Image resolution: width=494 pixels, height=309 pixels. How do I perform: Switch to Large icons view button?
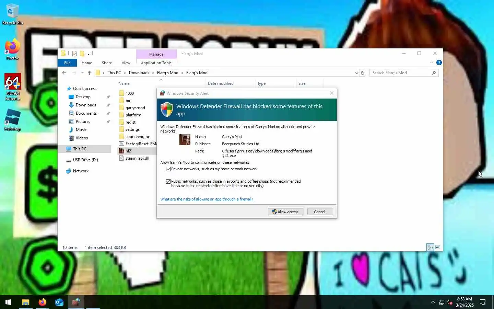pos(438,247)
